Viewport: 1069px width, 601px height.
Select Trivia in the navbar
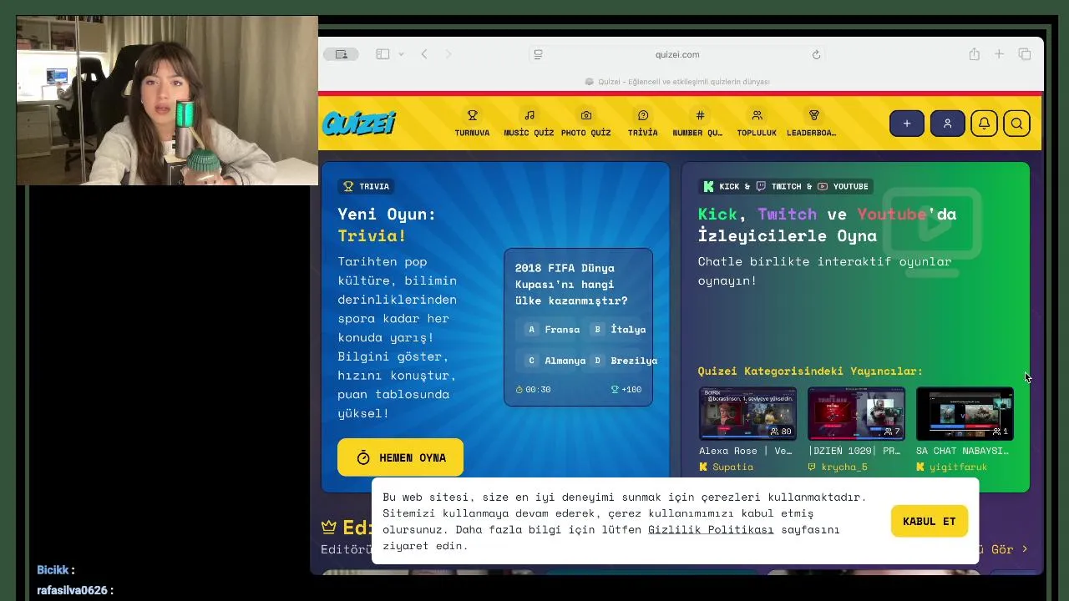[642, 124]
